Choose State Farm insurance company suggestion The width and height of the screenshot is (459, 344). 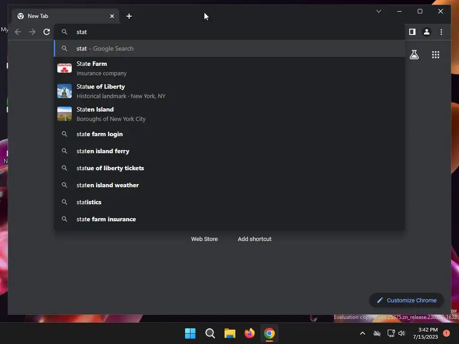(230, 68)
